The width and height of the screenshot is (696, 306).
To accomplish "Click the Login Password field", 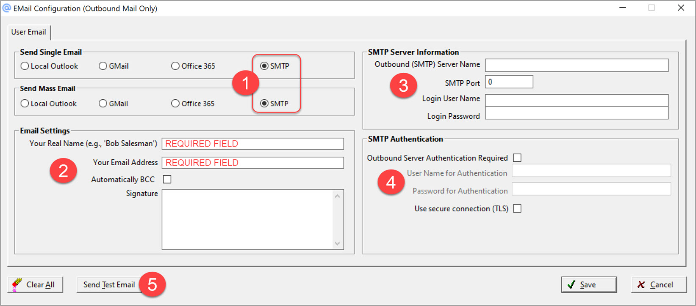I will tap(577, 113).
